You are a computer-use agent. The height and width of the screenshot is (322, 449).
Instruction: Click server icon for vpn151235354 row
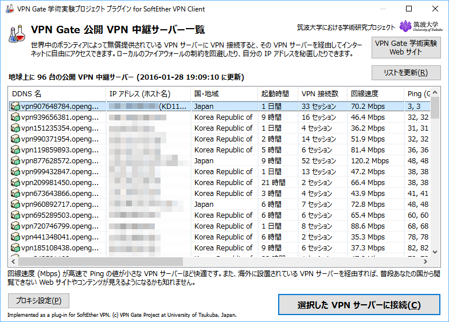[x=15, y=128]
